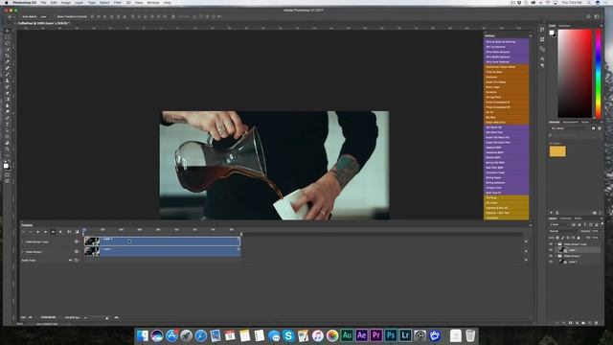613x345 pixels.
Task: Open the Window menu
Action: pyautogui.click(x=153, y=3)
